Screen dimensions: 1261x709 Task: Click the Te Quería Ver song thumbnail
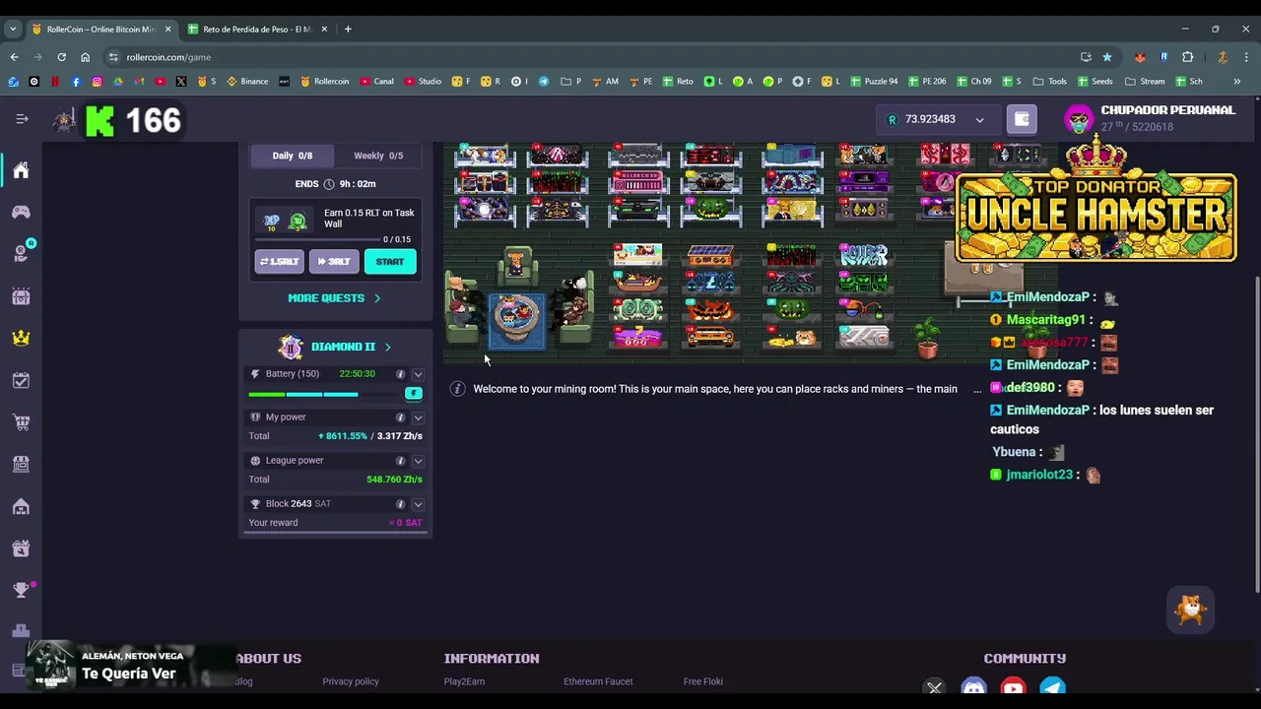click(49, 665)
